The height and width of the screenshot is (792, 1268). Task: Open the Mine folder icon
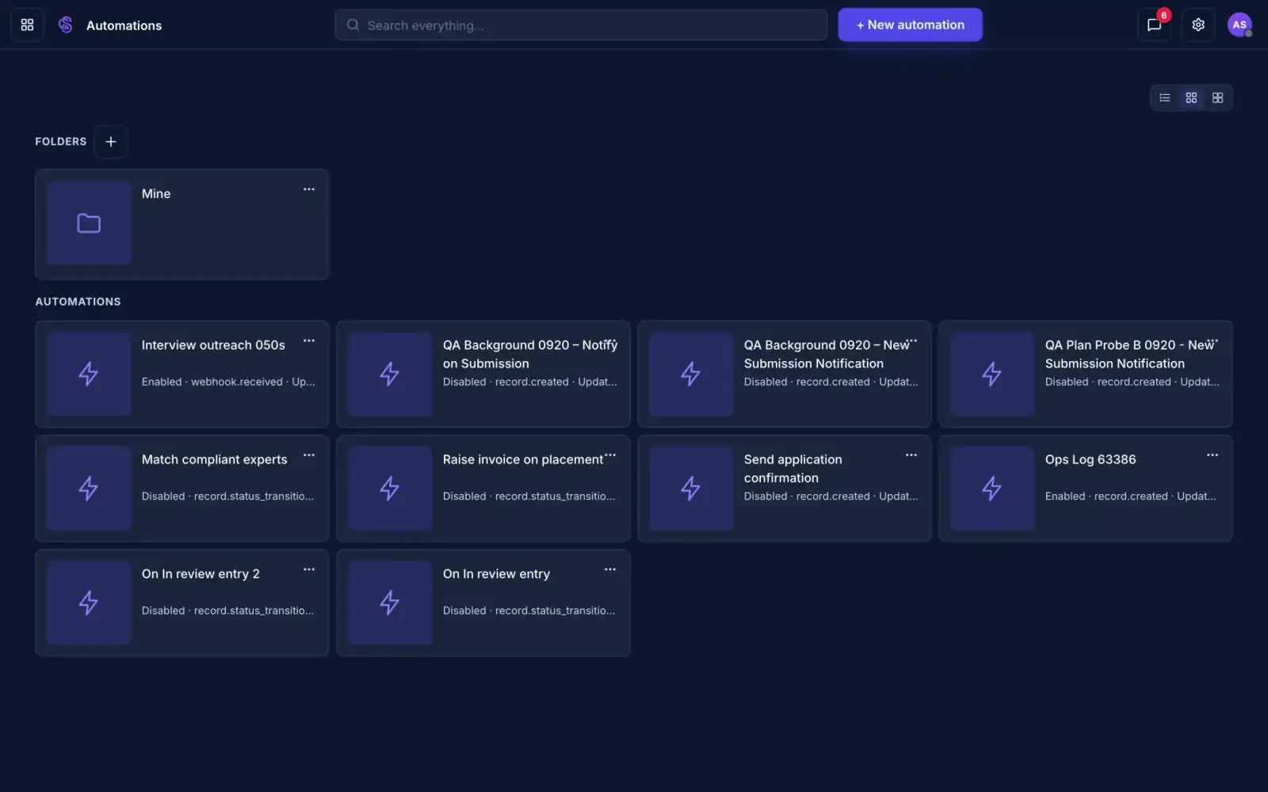pyautogui.click(x=89, y=223)
